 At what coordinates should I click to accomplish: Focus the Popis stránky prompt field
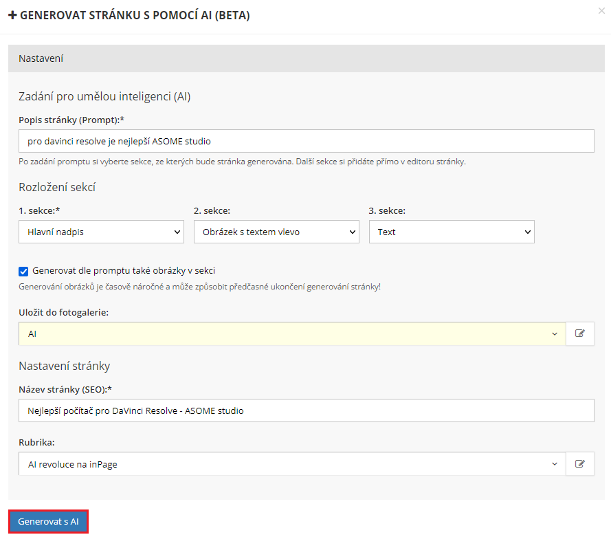307,141
